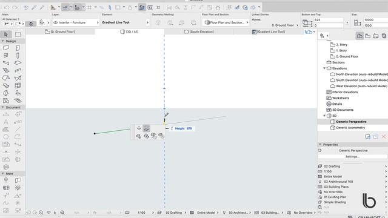The width and height of the screenshot is (388, 218).
Task: Click the top height field showing 625
Action: 328,20
